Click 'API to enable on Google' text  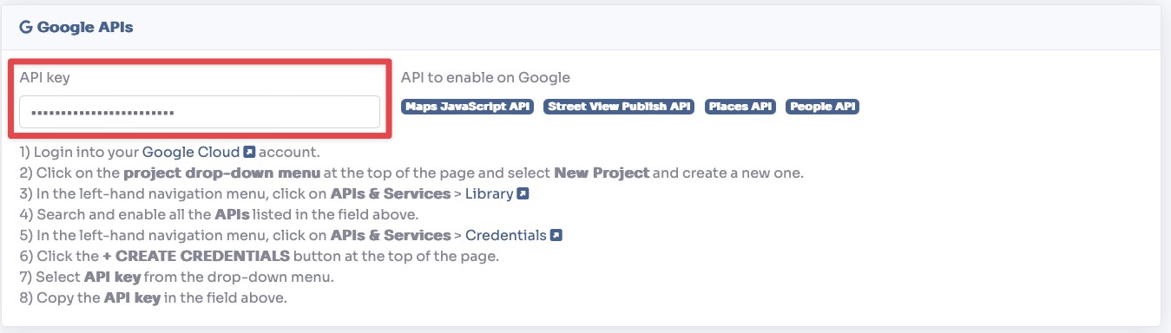pyautogui.click(x=485, y=77)
